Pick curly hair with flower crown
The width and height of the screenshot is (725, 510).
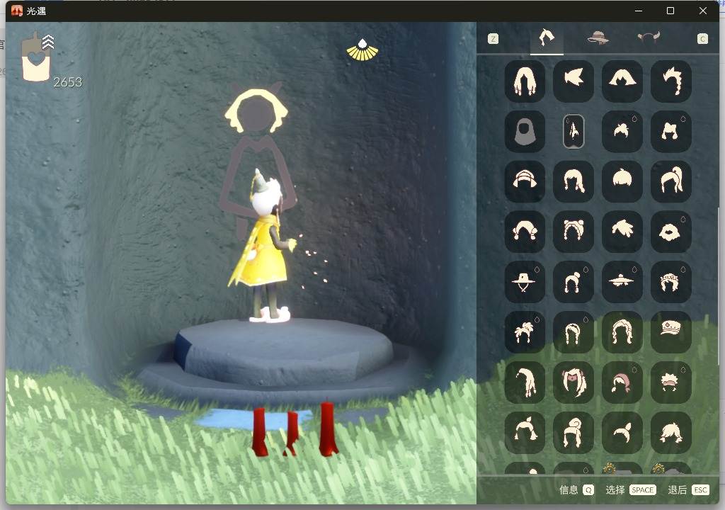(671, 282)
